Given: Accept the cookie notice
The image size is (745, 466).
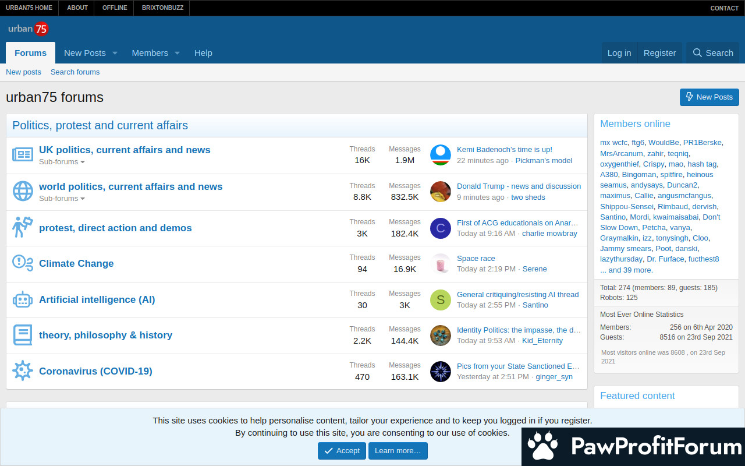Looking at the screenshot, I should [x=342, y=451].
